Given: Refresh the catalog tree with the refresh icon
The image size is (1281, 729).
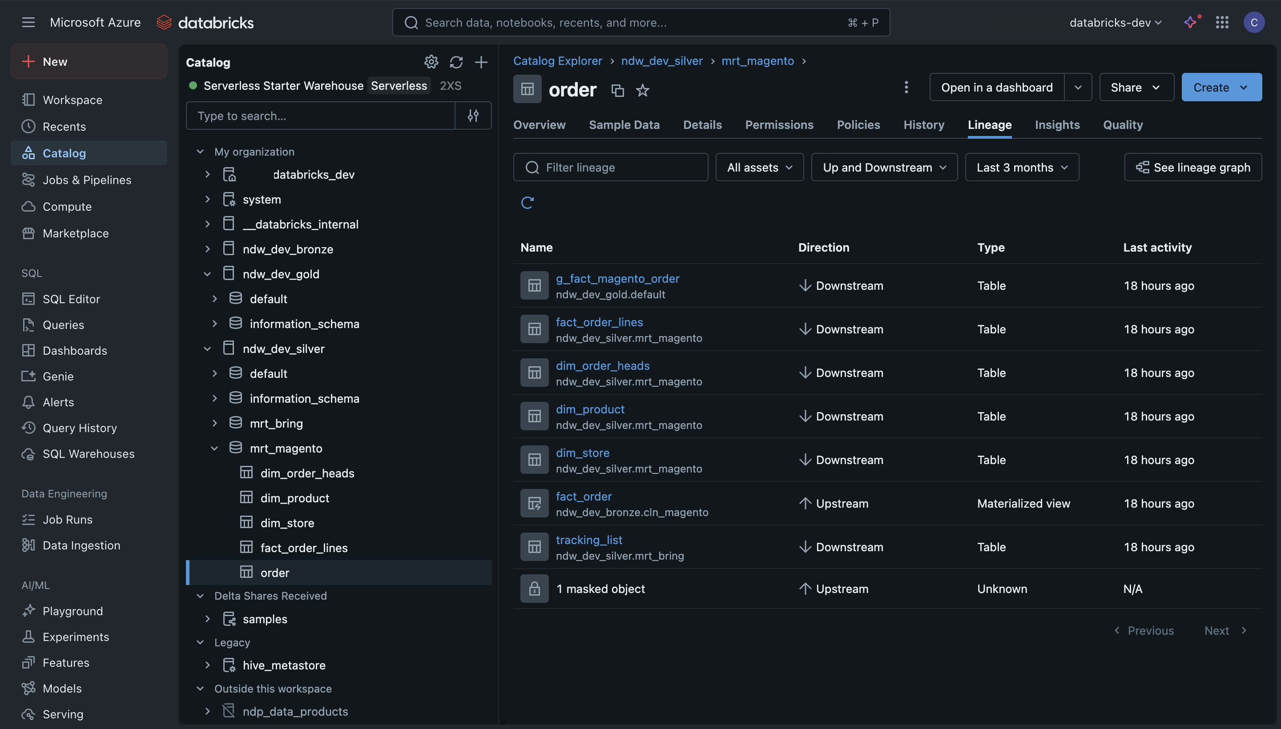Looking at the screenshot, I should 456,62.
